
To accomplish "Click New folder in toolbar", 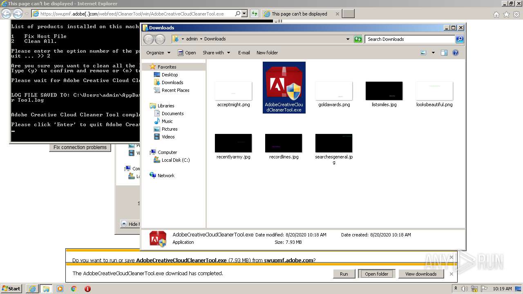I will (x=267, y=53).
